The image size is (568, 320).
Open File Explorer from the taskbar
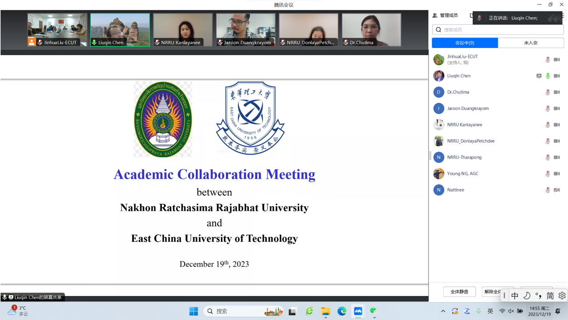[326, 312]
